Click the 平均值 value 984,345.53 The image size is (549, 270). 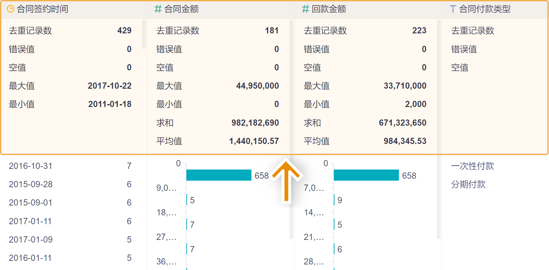click(x=405, y=141)
